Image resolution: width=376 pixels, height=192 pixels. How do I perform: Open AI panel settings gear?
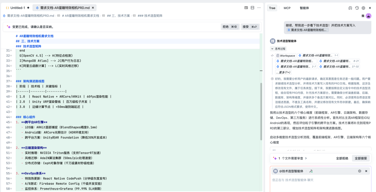(x=363, y=8)
